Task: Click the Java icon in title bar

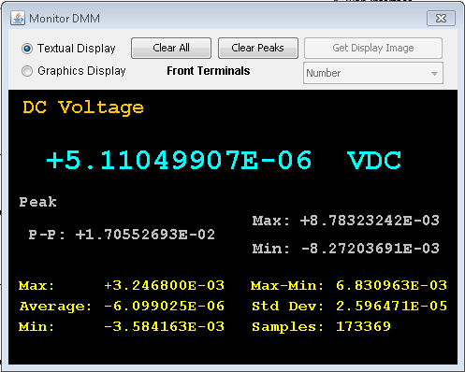Action: pos(18,19)
